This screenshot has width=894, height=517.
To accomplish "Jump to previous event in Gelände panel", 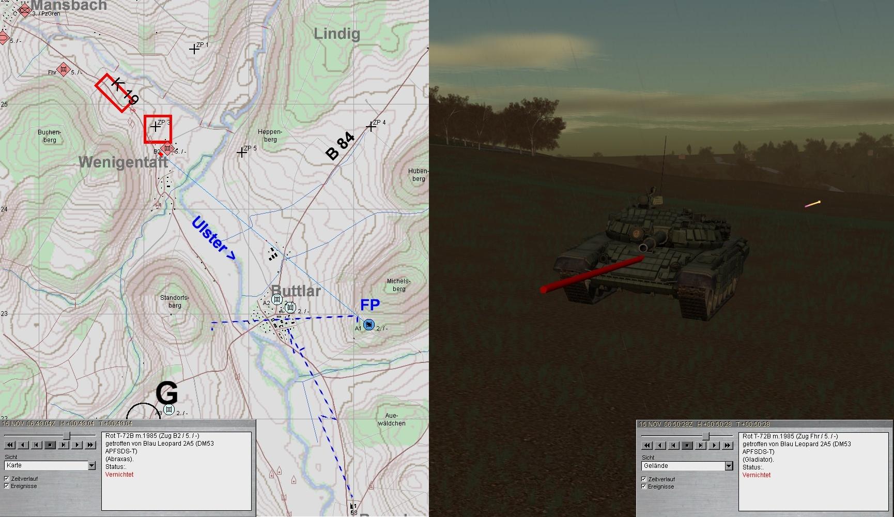I will pos(674,445).
